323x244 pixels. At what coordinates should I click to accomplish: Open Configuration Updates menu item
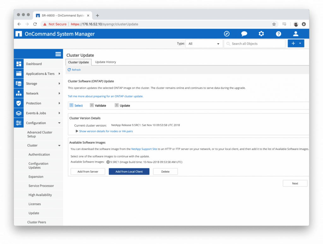coord(38,165)
